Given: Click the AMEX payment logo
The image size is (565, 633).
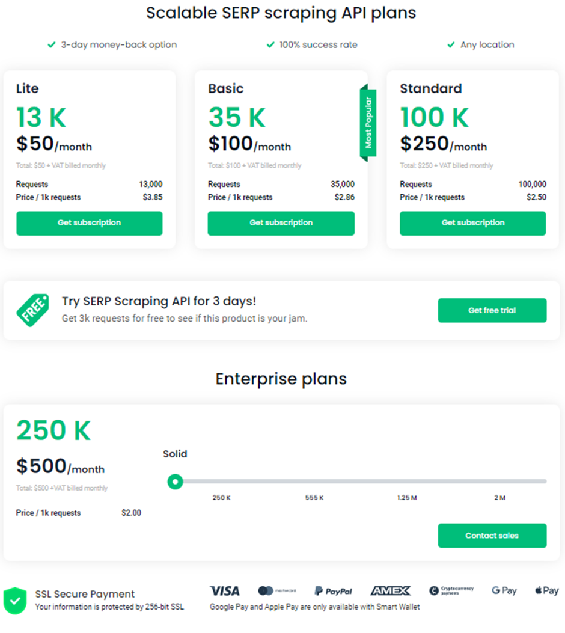Looking at the screenshot, I should coord(390,591).
